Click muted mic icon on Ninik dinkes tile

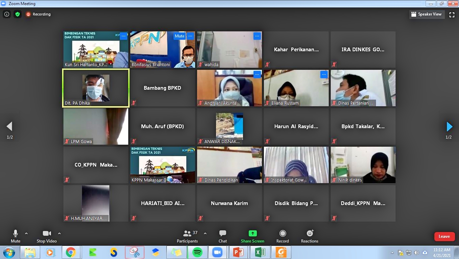point(334,180)
